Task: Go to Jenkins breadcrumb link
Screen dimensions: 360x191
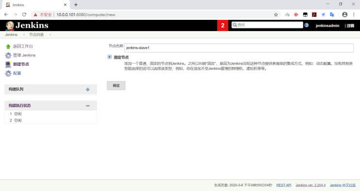Action: click(11, 34)
